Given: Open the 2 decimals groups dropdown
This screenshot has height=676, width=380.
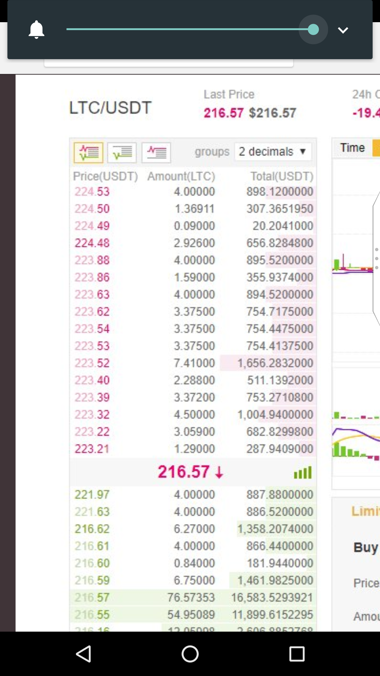Looking at the screenshot, I should [x=273, y=152].
